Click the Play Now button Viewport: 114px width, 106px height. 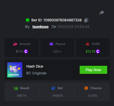pos(93,70)
